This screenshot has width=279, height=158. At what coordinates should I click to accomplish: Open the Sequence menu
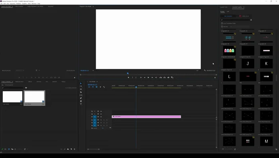[12, 4]
